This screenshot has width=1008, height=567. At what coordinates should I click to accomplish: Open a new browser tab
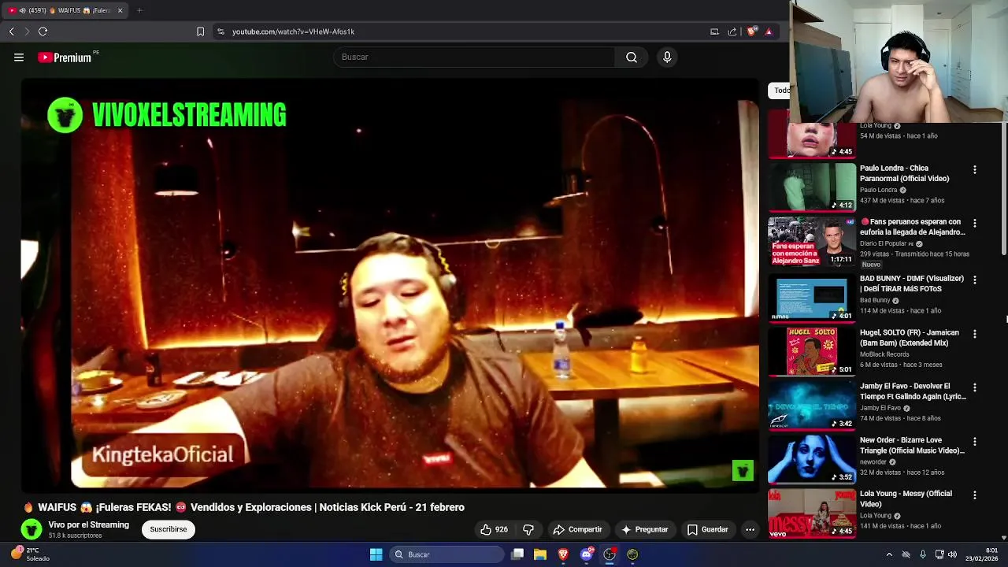[139, 10]
